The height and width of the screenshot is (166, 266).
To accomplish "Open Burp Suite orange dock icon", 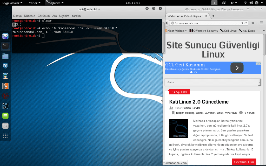I will tap(5, 86).
